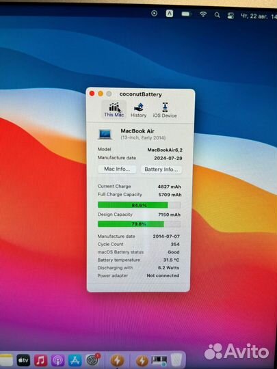Click the full charge value 5709 mAh
Viewport: 277px width, 369px height.
coord(170,195)
